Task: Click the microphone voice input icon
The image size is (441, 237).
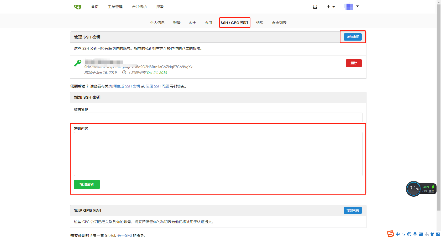Action: [x=415, y=234]
